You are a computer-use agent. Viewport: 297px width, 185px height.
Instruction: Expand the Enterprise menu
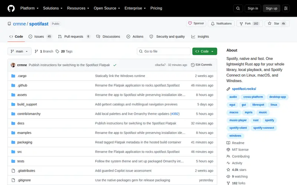point(135,8)
